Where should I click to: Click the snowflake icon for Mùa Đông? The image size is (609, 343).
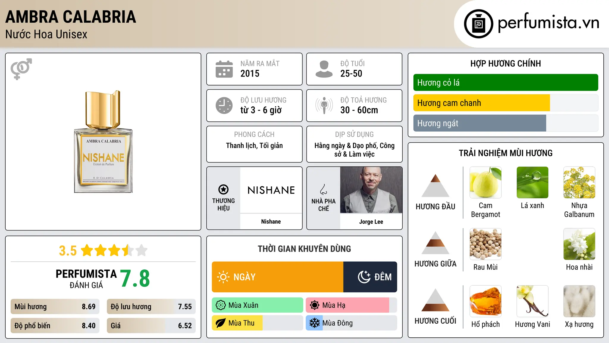pyautogui.click(x=315, y=323)
